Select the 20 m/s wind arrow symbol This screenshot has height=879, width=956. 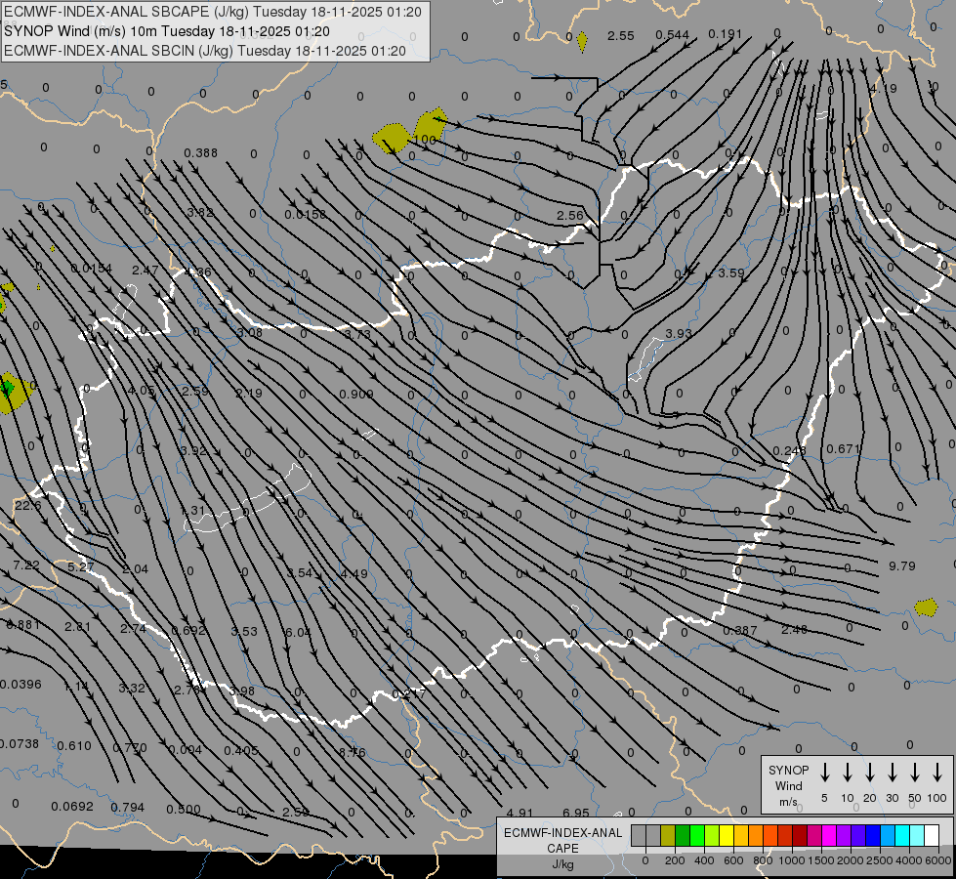pos(870,773)
